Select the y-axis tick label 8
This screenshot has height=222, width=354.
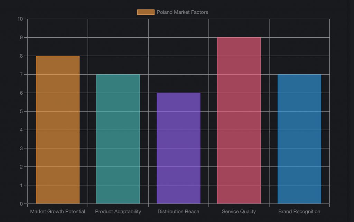tap(21, 56)
